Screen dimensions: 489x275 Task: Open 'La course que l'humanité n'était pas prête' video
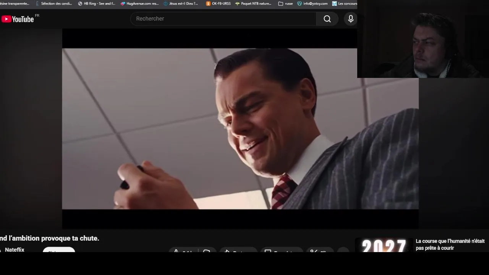pos(450,244)
